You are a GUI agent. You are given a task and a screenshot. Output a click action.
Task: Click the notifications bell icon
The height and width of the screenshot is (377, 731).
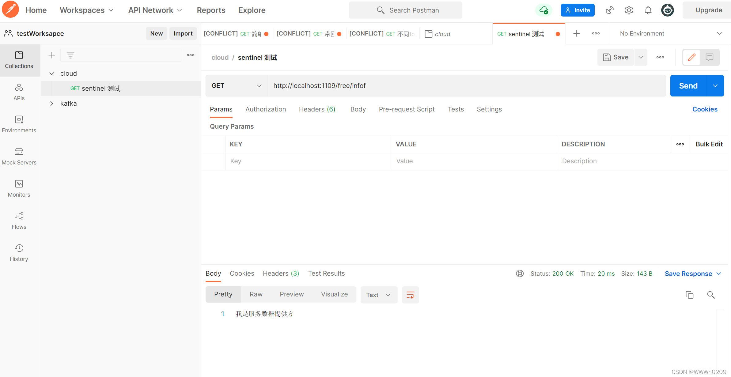[648, 10]
